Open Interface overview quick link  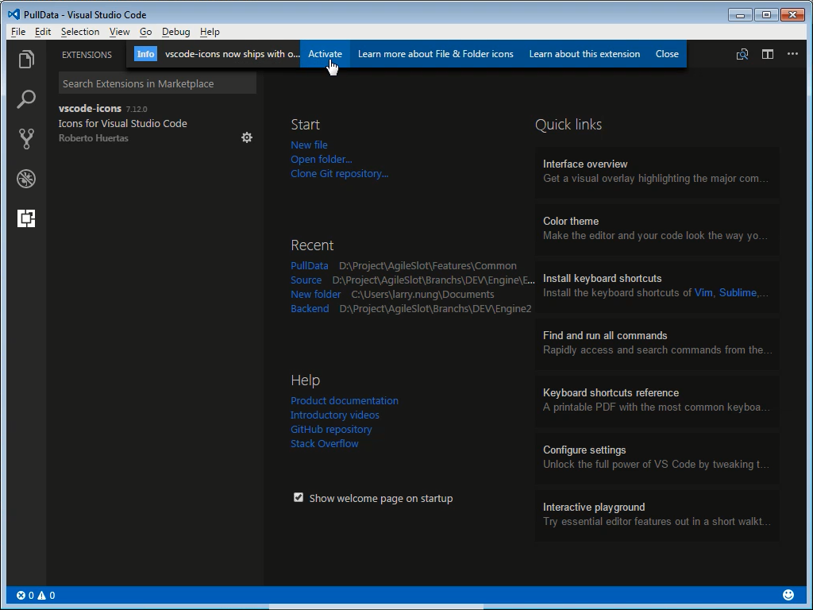click(x=657, y=172)
